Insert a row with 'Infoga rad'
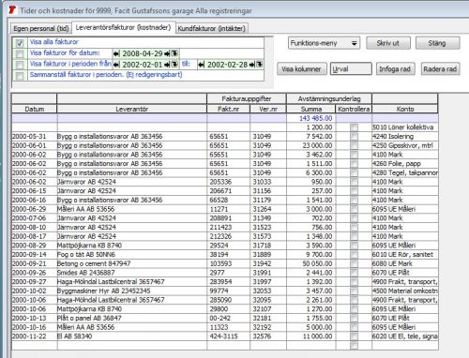Image resolution: width=469 pixels, height=358 pixels. 395,69
